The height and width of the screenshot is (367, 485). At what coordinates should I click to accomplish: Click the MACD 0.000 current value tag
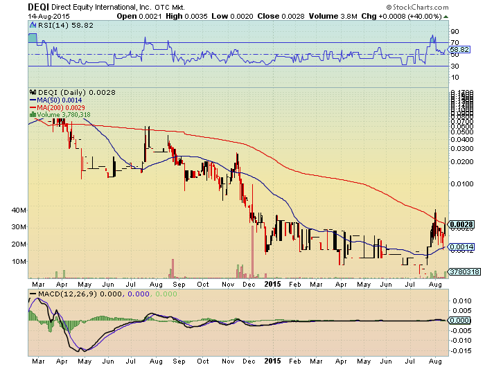459,321
